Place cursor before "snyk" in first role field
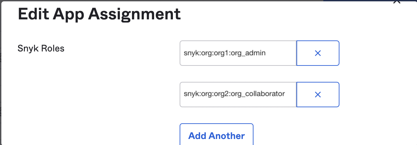Screen dimensions: 417x145 [184, 53]
